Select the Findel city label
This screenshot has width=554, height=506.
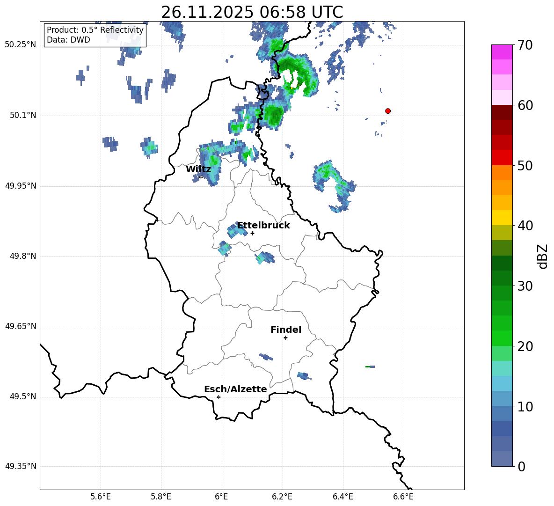(x=286, y=330)
